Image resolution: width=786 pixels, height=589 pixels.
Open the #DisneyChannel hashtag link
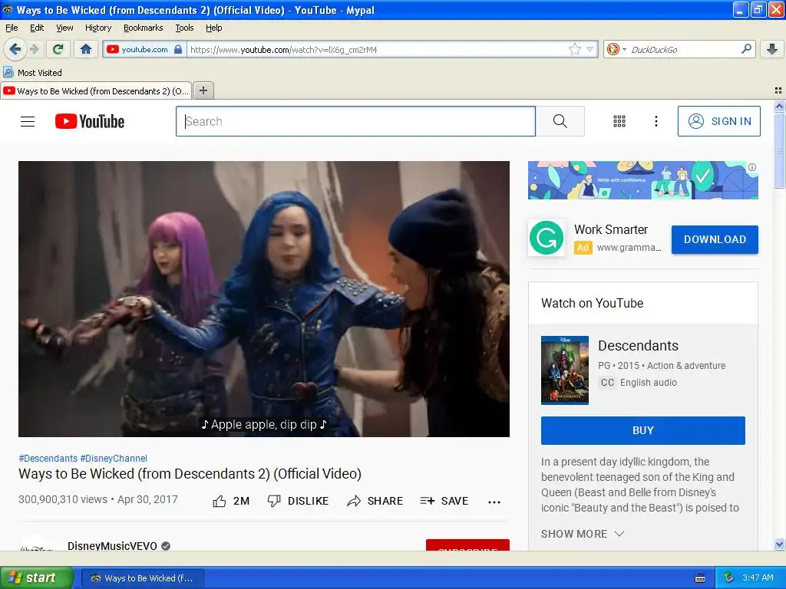pos(114,459)
